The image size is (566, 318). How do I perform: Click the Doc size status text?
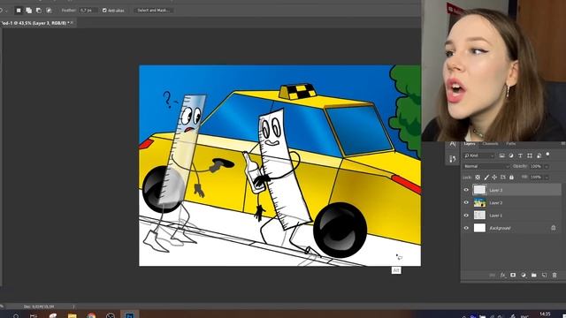click(x=39, y=307)
